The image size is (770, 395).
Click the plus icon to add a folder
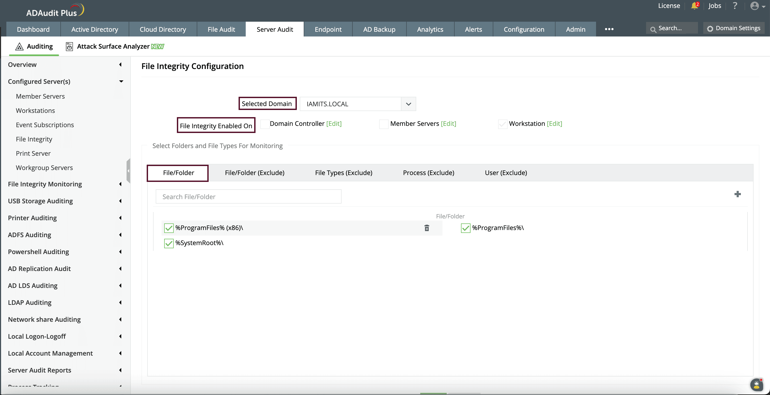tap(737, 194)
